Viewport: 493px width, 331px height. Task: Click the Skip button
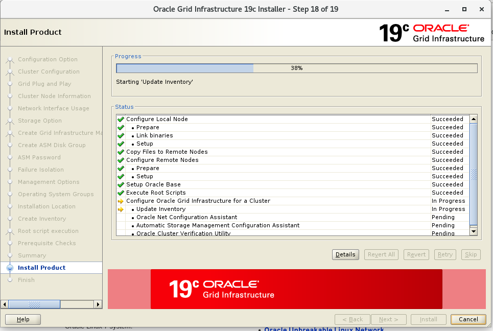(x=471, y=254)
